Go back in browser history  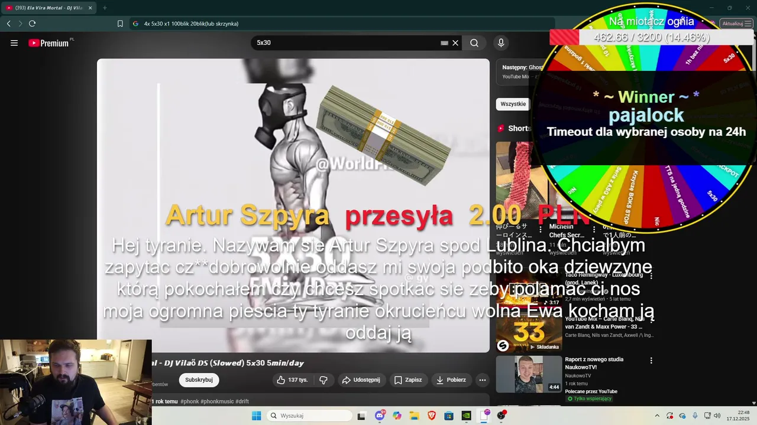[8, 24]
